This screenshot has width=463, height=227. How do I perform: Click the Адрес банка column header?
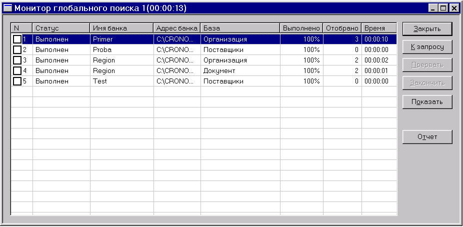(177, 28)
